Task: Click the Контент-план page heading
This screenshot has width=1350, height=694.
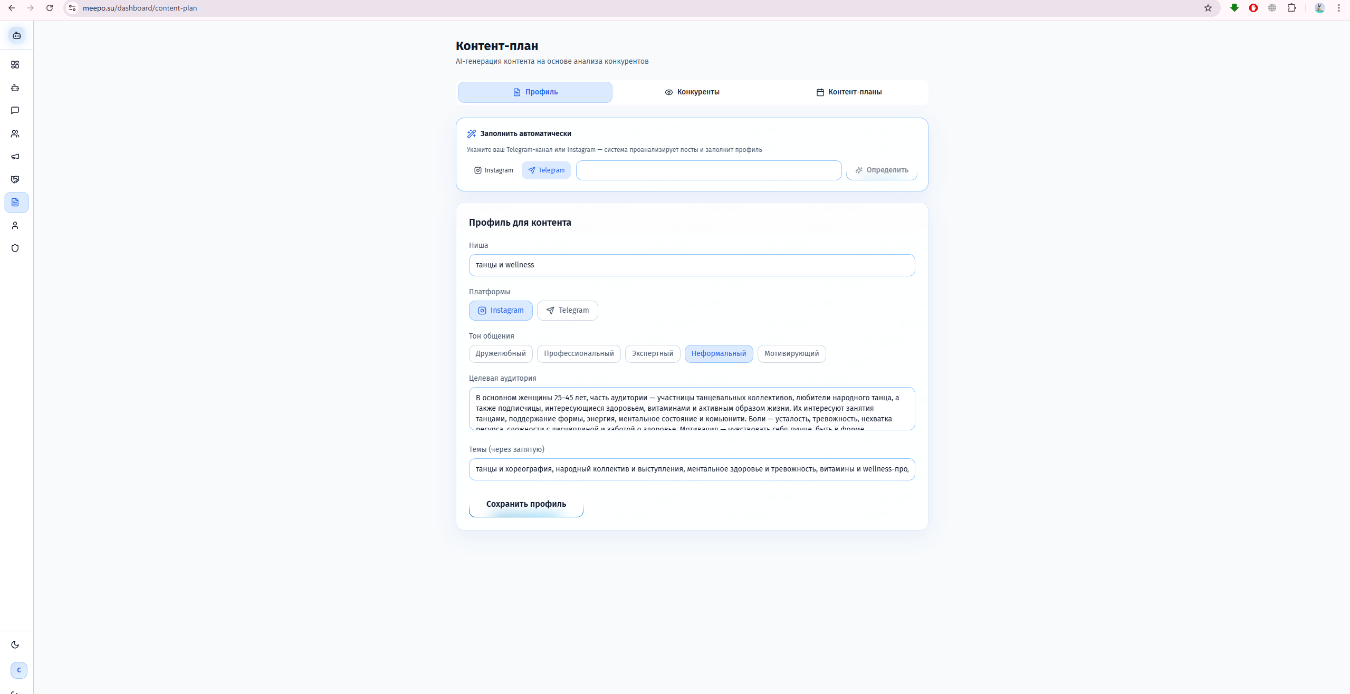Action: [497, 46]
